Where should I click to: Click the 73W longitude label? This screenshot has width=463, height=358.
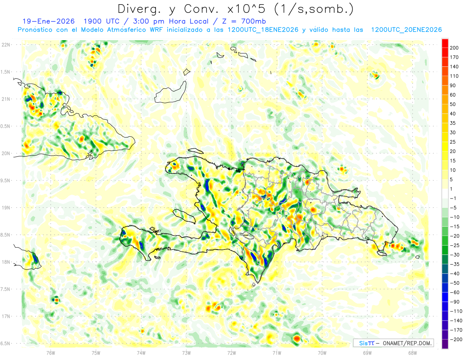[186, 353]
